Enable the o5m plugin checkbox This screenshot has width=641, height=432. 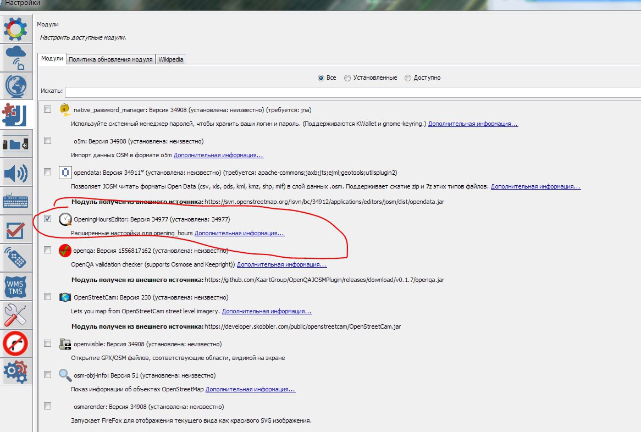[x=48, y=141]
